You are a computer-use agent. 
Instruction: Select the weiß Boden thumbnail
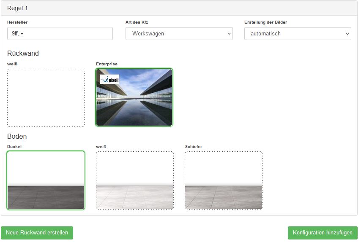coord(135,180)
